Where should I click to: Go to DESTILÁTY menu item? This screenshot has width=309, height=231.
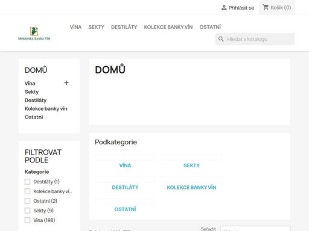click(x=124, y=27)
